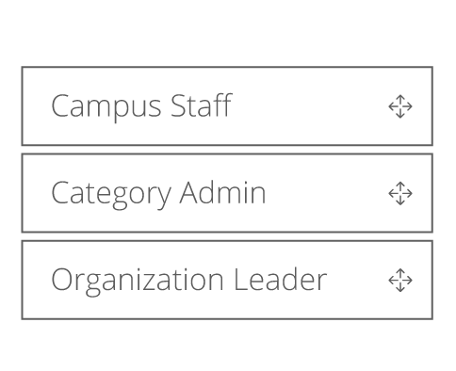Click the move handle for Organization Leader
456x371 pixels.
(400, 280)
